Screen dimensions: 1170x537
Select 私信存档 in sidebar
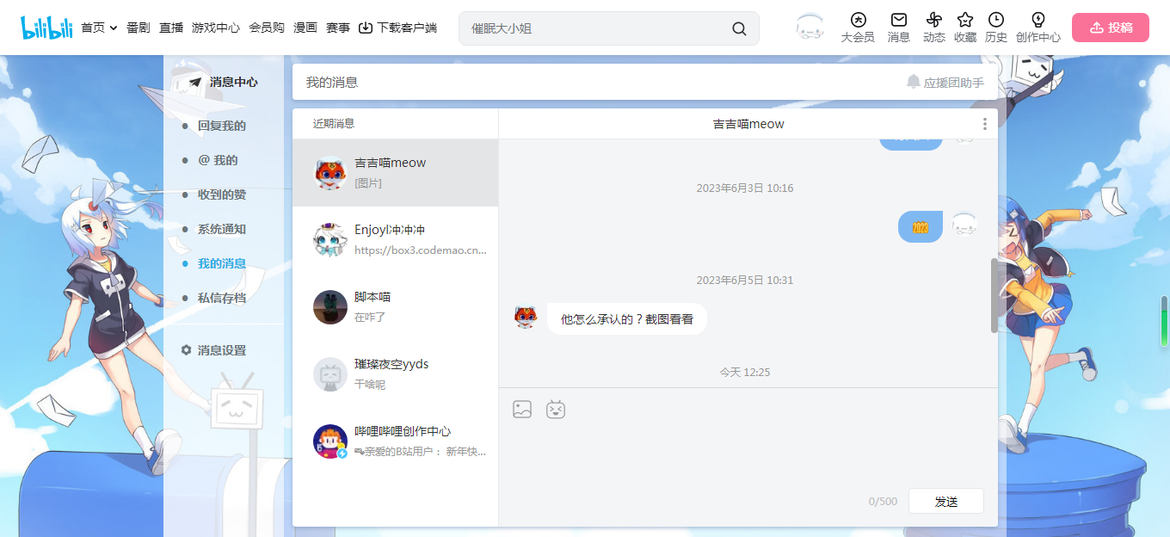point(222,298)
